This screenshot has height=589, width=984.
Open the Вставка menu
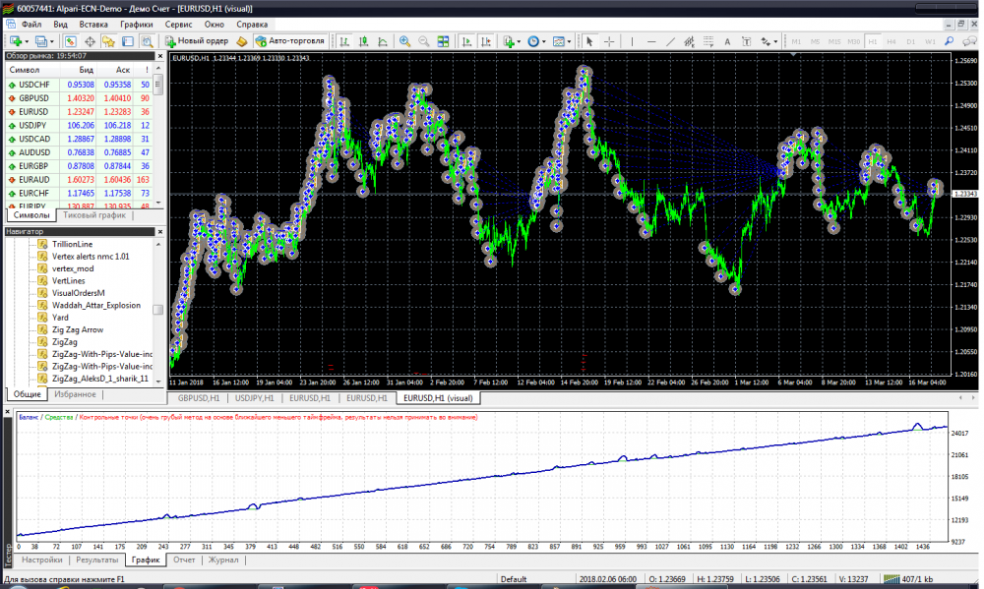pos(93,25)
